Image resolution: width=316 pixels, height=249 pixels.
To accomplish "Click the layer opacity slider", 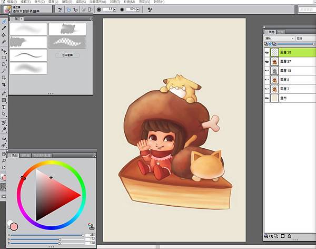I will [x=296, y=44].
